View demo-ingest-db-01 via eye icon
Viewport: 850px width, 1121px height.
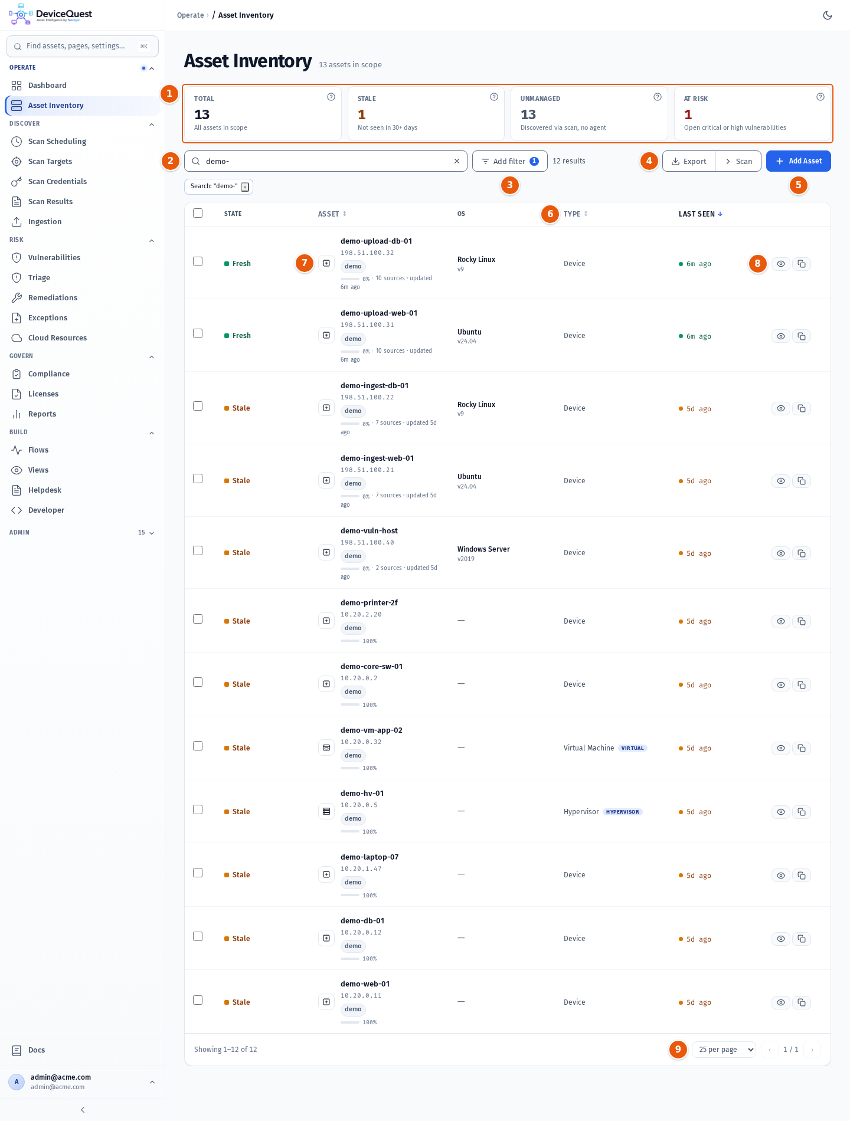click(x=781, y=408)
